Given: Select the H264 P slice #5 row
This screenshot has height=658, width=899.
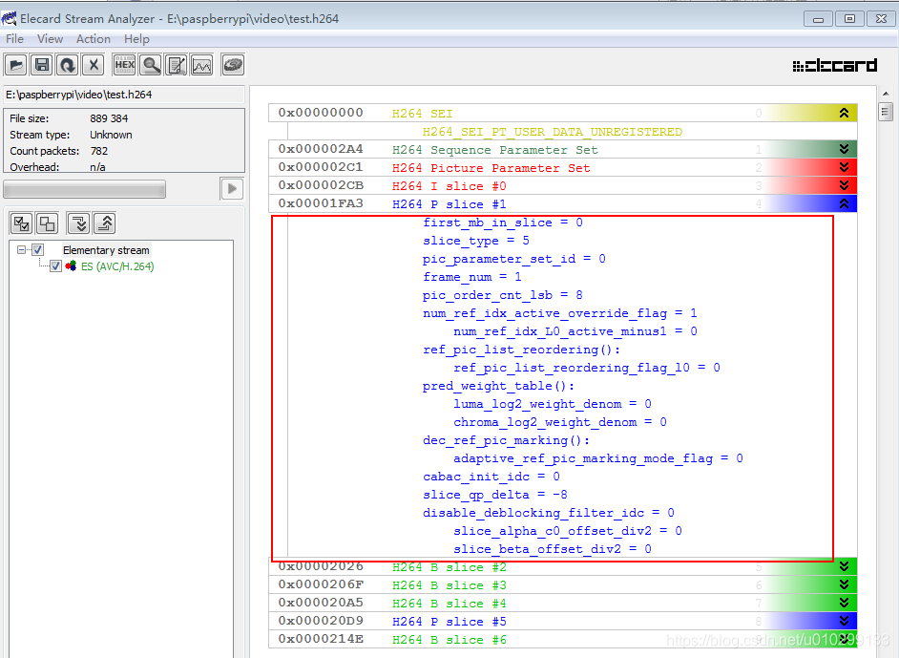Looking at the screenshot, I should pos(562,621).
